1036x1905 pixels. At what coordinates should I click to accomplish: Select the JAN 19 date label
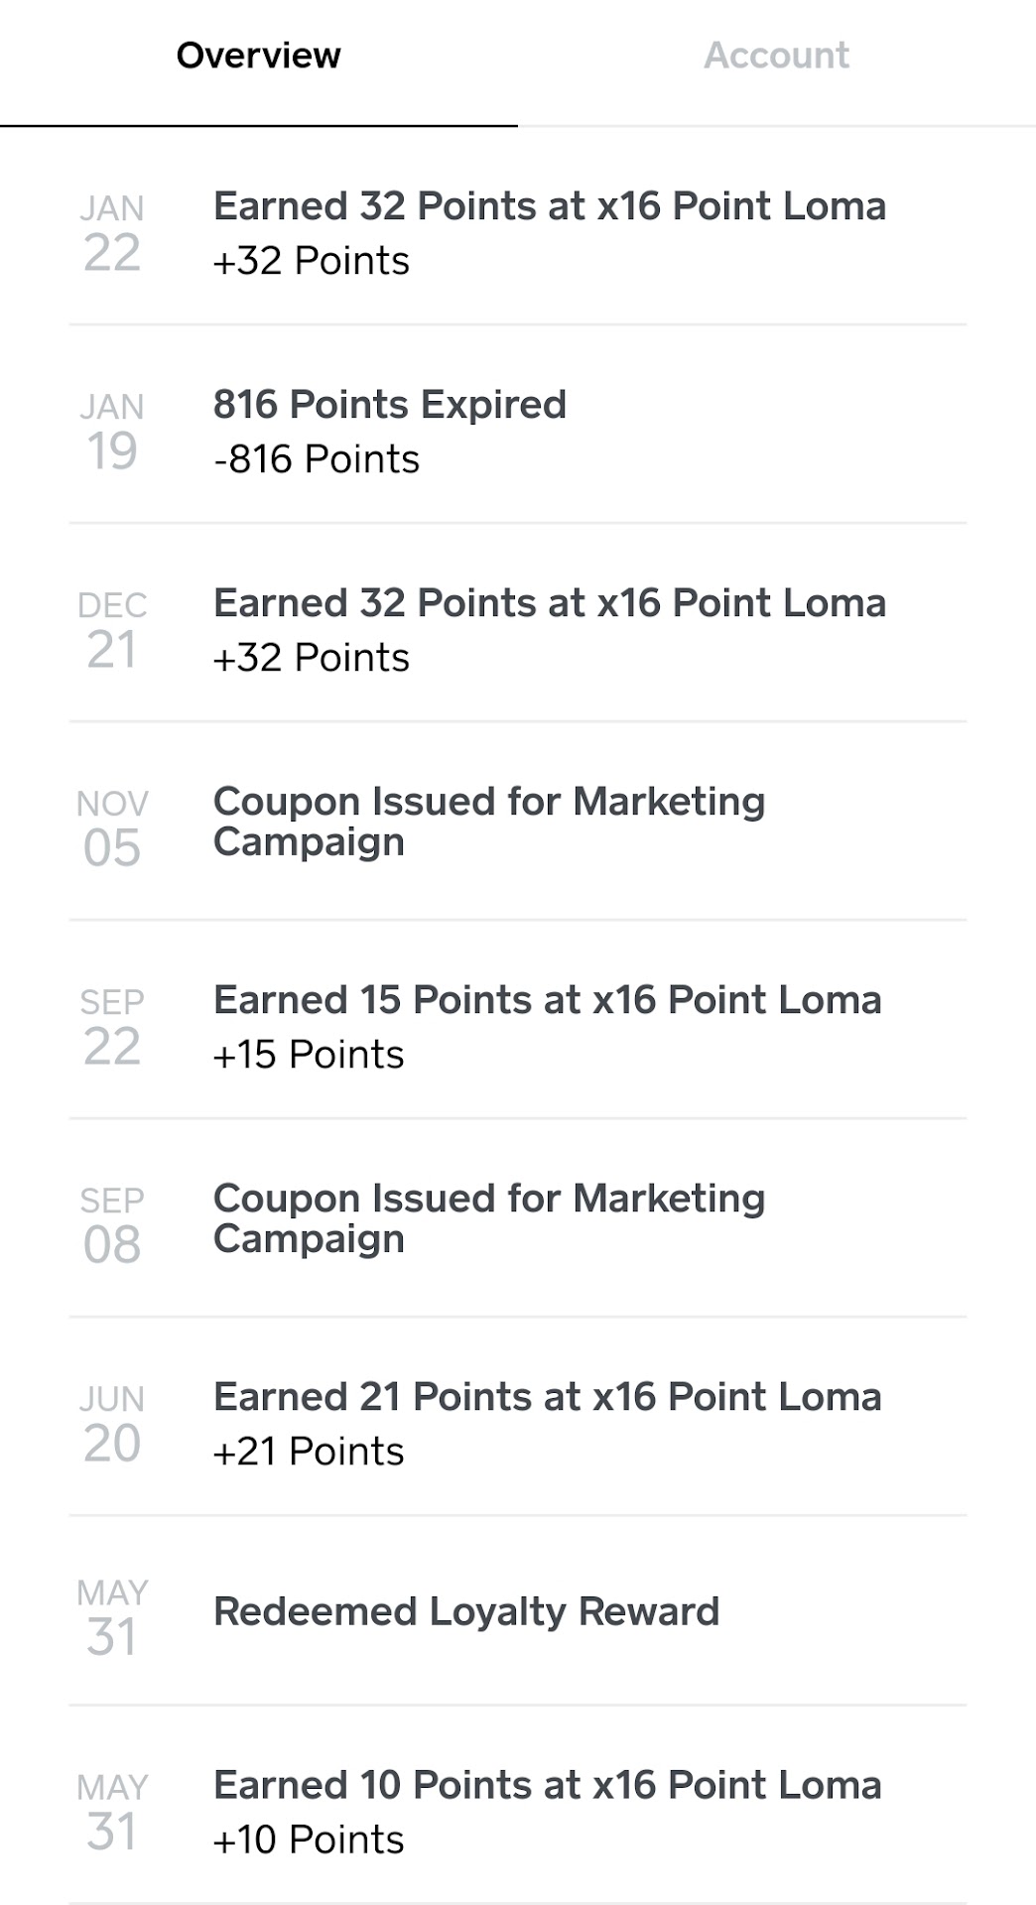pos(112,433)
